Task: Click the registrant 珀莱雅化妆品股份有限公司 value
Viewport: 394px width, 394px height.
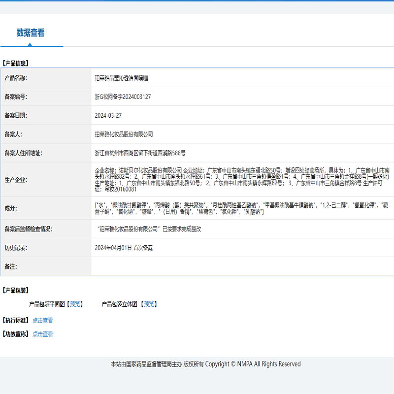Action: coord(124,134)
